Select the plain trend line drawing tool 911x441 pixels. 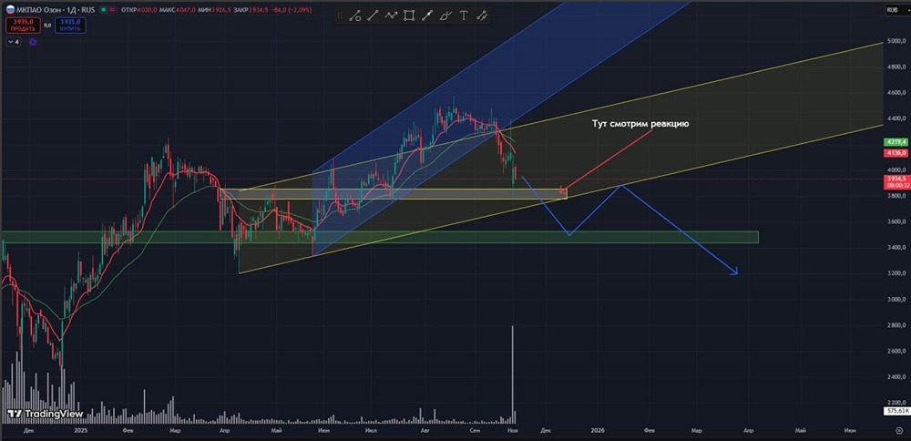point(373,16)
